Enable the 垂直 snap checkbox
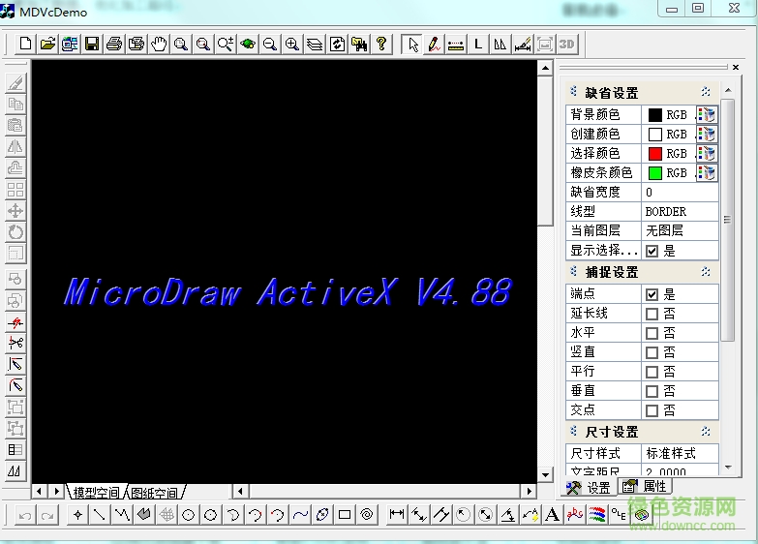The width and height of the screenshot is (758, 544). [652, 391]
